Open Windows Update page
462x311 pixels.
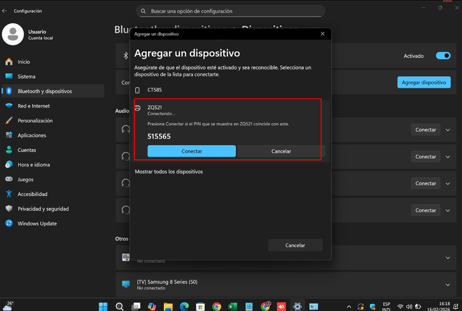coord(37,223)
